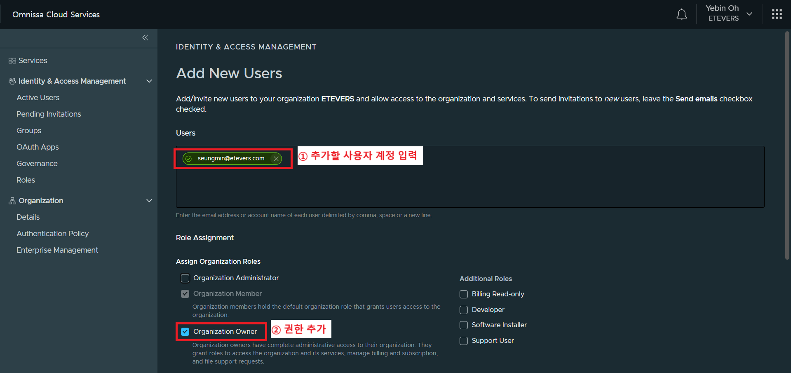Collapse the Organization section chevron

(x=149, y=201)
